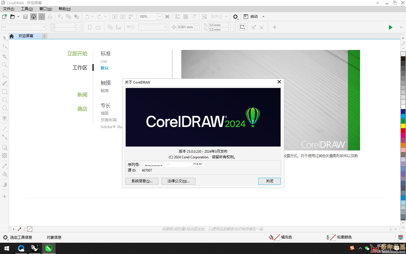Open the options gear in toolbar
The height and width of the screenshot is (254, 406).
[236, 17]
